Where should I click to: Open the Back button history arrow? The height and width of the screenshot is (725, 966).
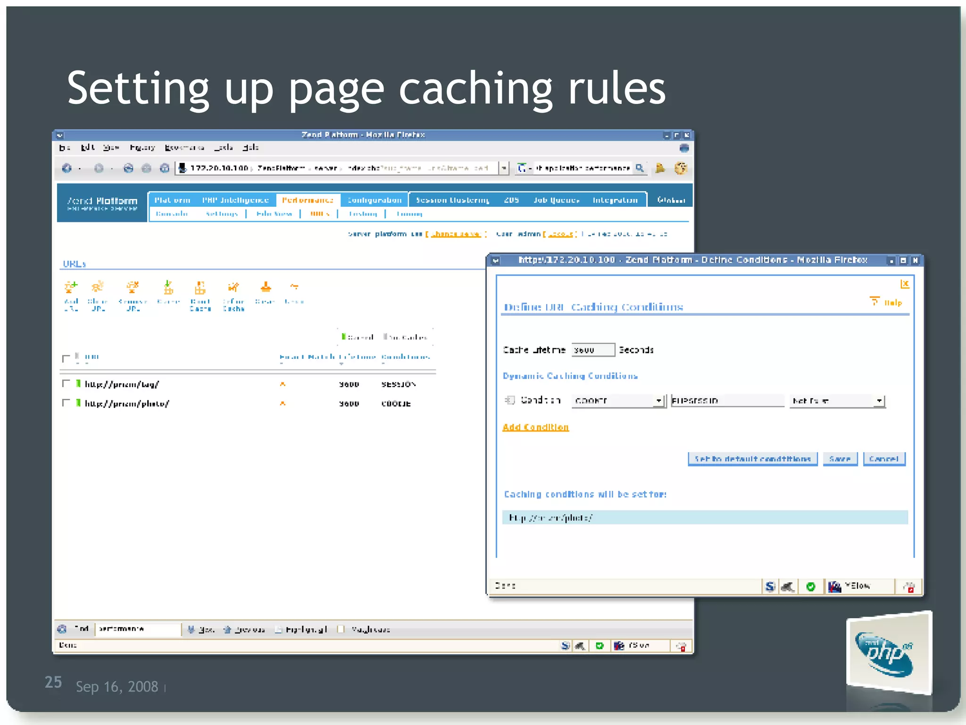[80, 169]
